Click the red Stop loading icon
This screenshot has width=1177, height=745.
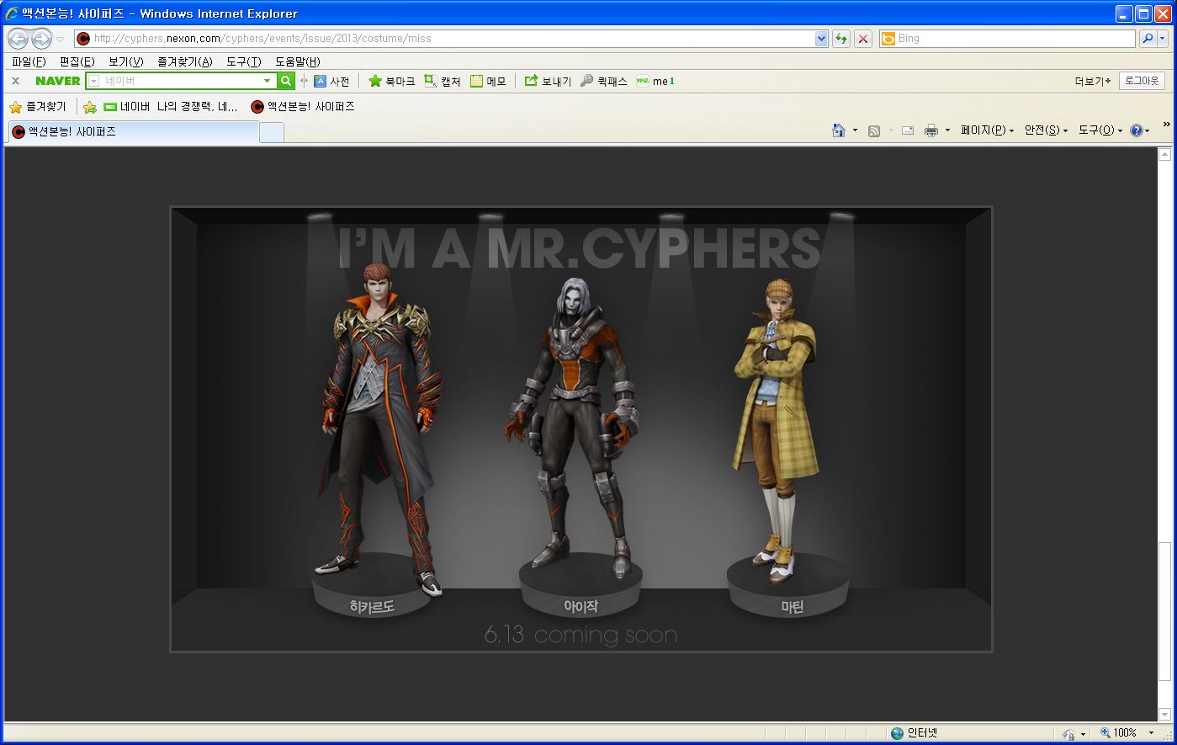[862, 39]
